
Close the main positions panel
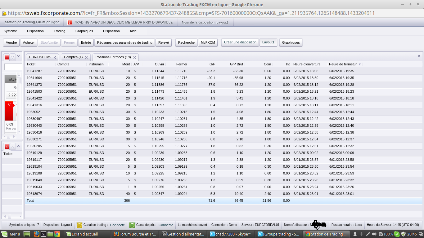(x=419, y=56)
